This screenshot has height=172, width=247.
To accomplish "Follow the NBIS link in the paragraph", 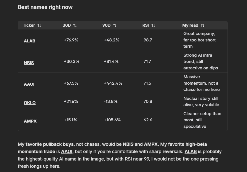I will click(128, 144).
